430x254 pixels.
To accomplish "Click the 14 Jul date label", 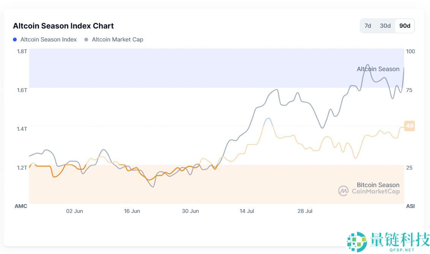I will pyautogui.click(x=247, y=211).
